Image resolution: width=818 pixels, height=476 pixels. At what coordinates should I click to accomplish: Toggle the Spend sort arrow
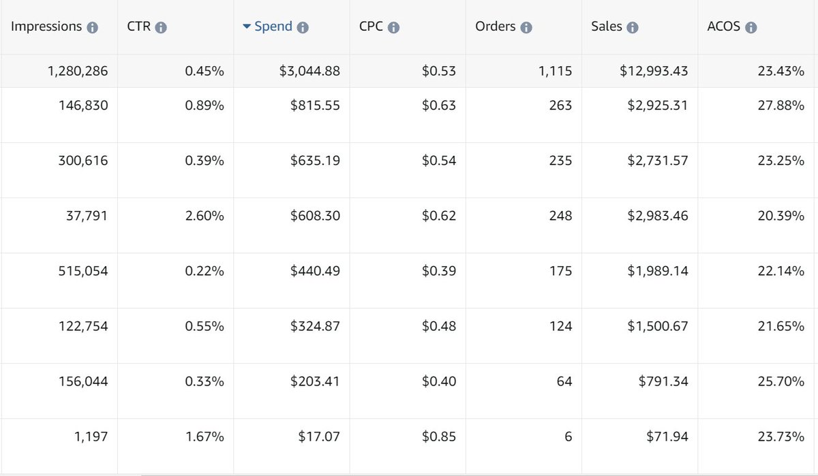[x=247, y=27]
